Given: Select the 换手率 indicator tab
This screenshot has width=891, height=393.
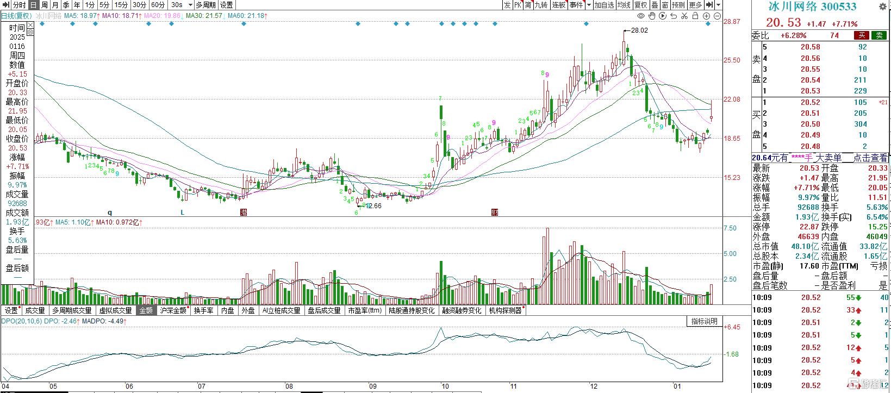Looking at the screenshot, I should (x=203, y=310).
